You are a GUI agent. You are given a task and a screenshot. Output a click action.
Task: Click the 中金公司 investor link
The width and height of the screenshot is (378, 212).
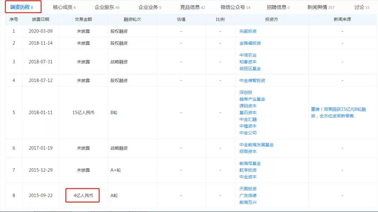pos(248,133)
